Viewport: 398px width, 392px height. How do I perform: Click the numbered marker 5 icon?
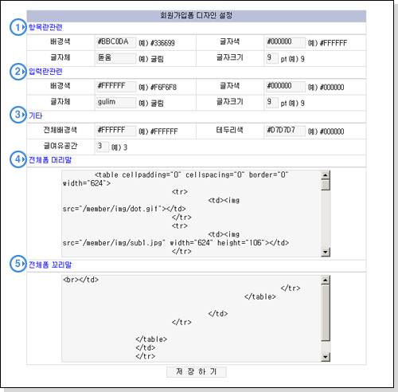click(x=18, y=264)
